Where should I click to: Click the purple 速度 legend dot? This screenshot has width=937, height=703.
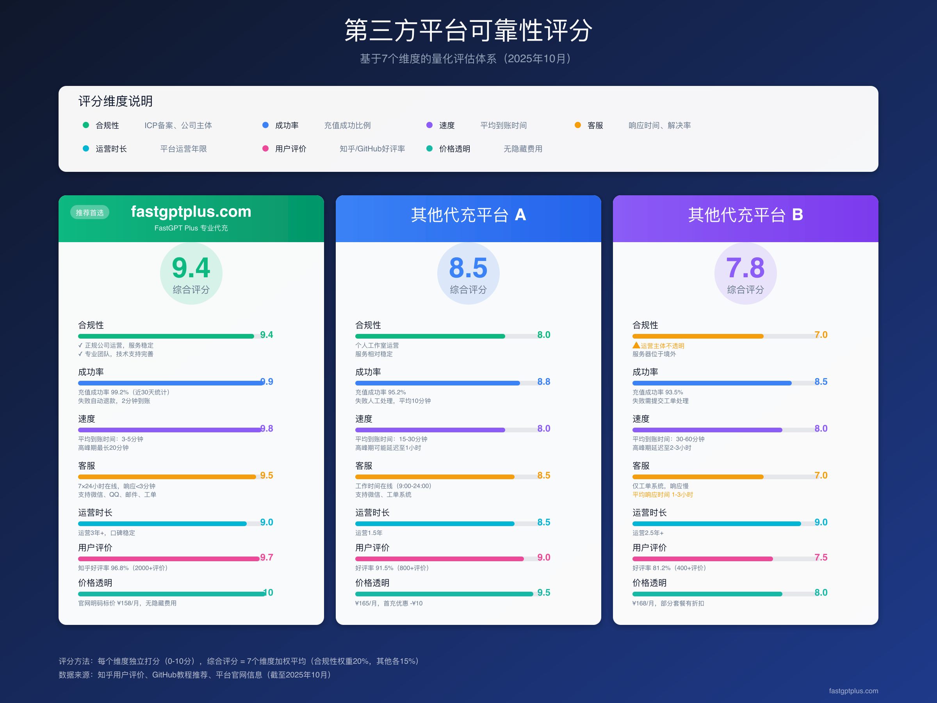[x=429, y=125]
